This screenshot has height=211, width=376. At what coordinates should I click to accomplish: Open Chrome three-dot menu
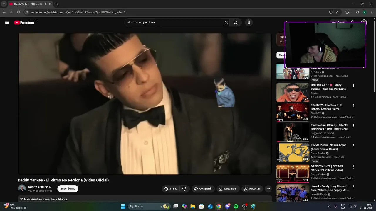click(x=372, y=12)
